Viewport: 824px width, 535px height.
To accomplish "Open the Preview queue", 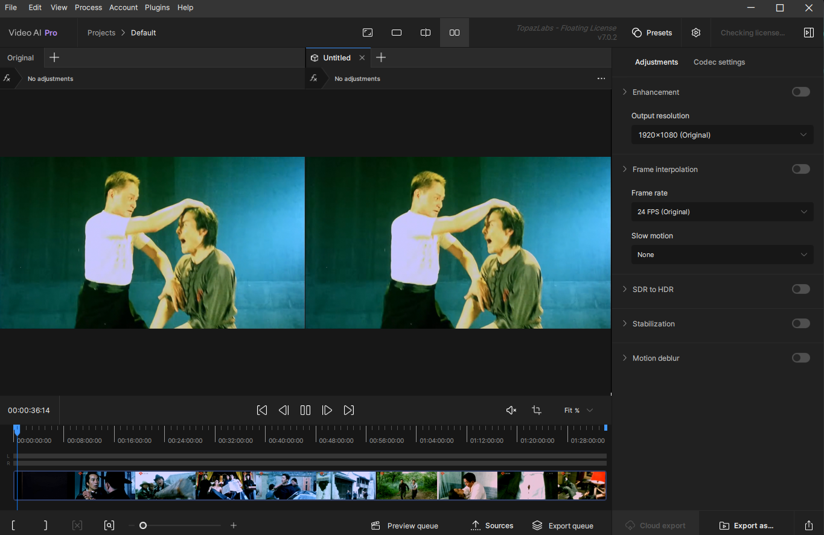I will [404, 525].
